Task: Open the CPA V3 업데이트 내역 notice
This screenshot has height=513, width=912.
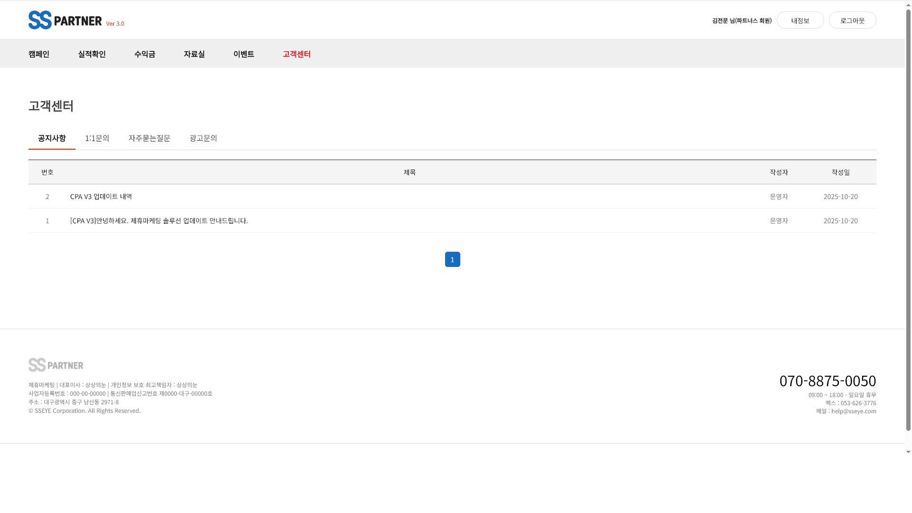Action: [101, 196]
